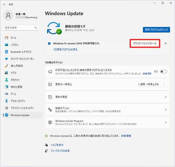175x167 pixels.
Task: Click the 時刻と言語 globe icon
Action: (7, 87)
